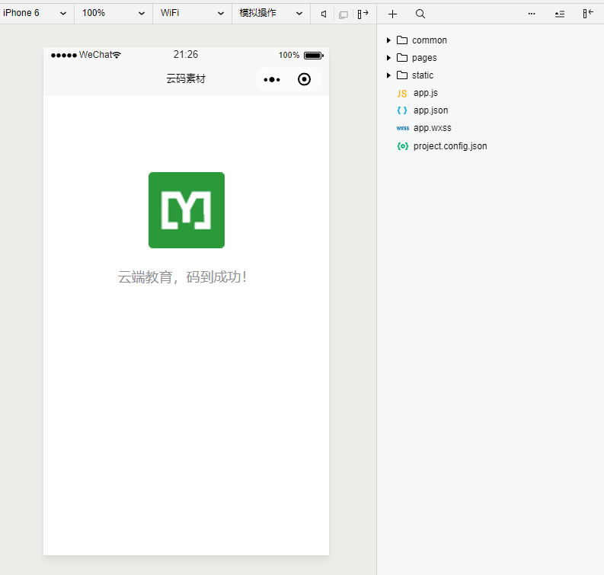Click the detach simulator window icon

[x=344, y=14]
